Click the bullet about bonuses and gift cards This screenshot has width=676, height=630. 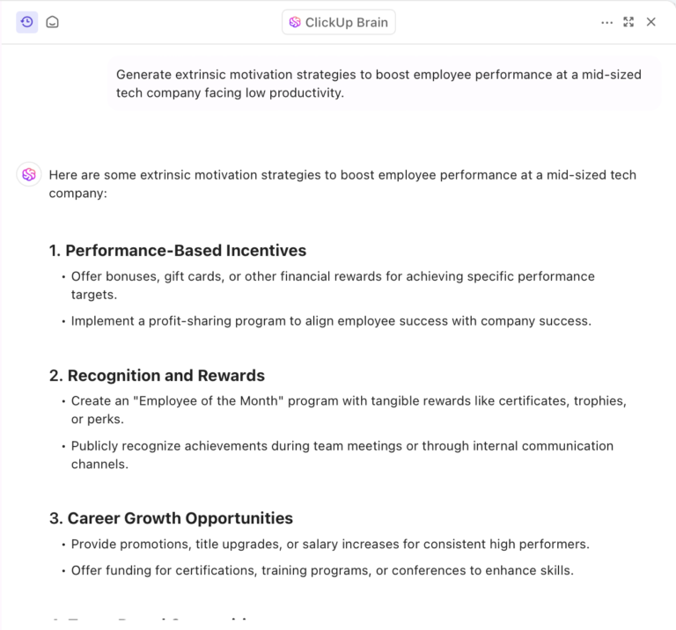[333, 285]
